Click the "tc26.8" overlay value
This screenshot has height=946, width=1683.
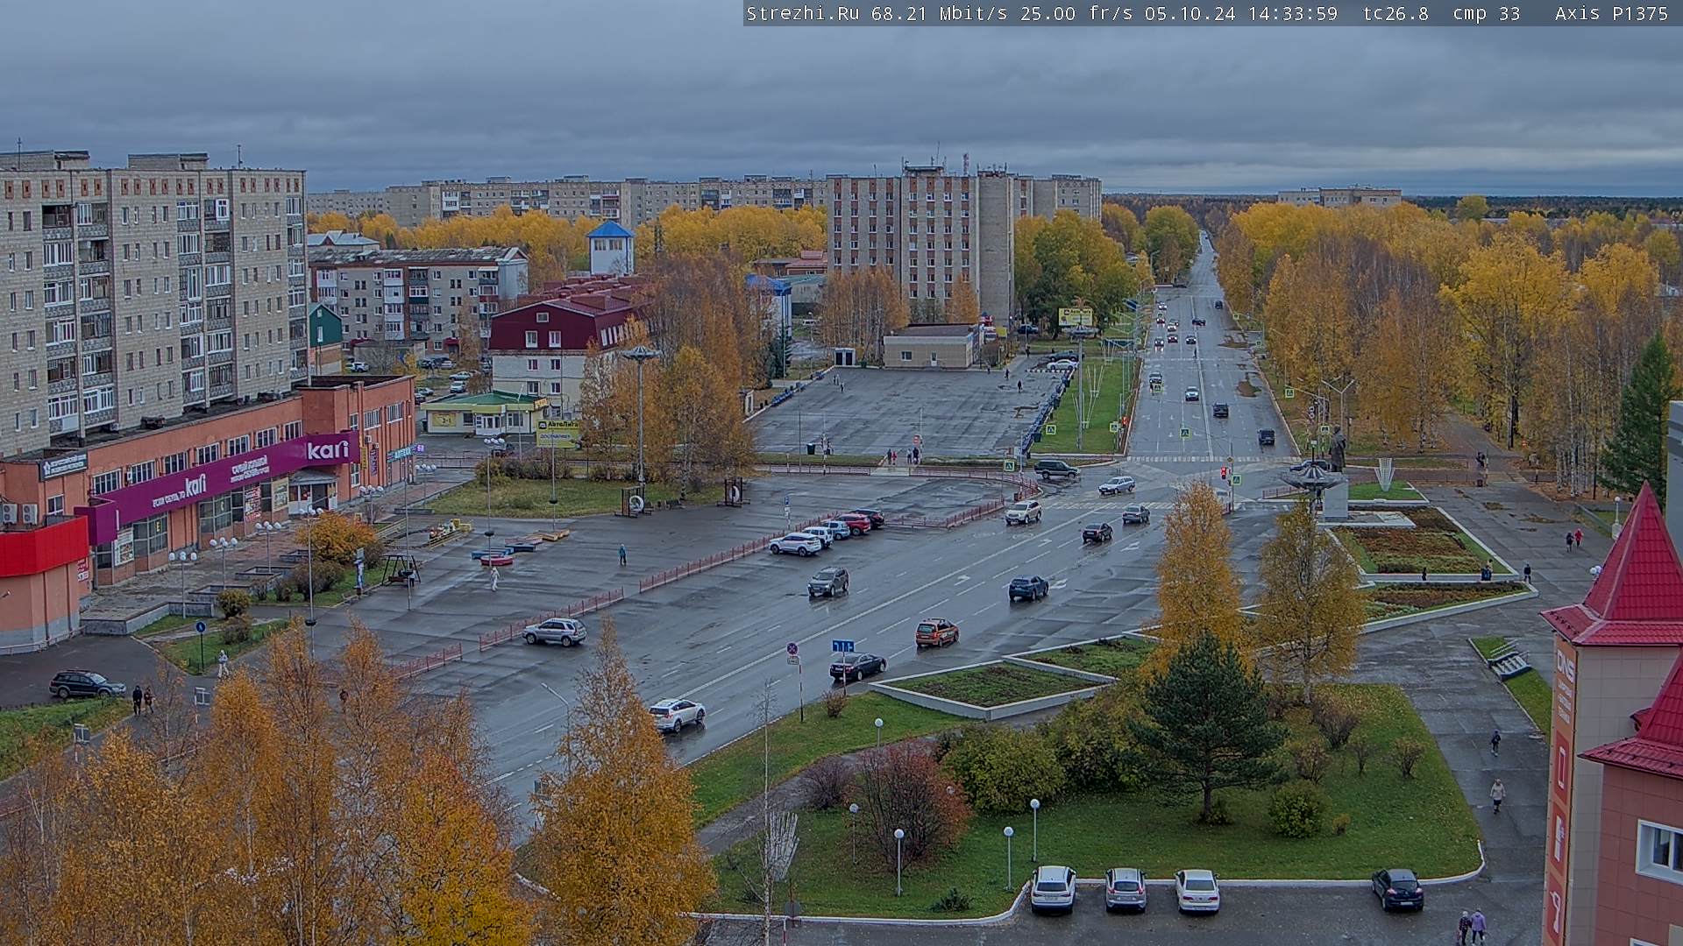coord(1395,13)
